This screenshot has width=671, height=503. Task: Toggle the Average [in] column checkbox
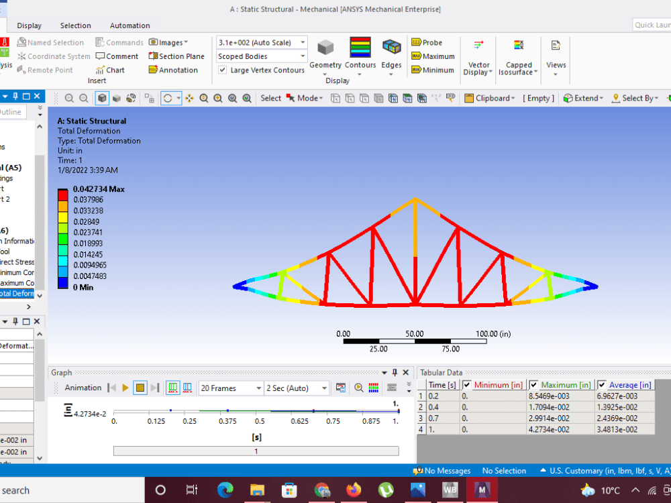601,384
